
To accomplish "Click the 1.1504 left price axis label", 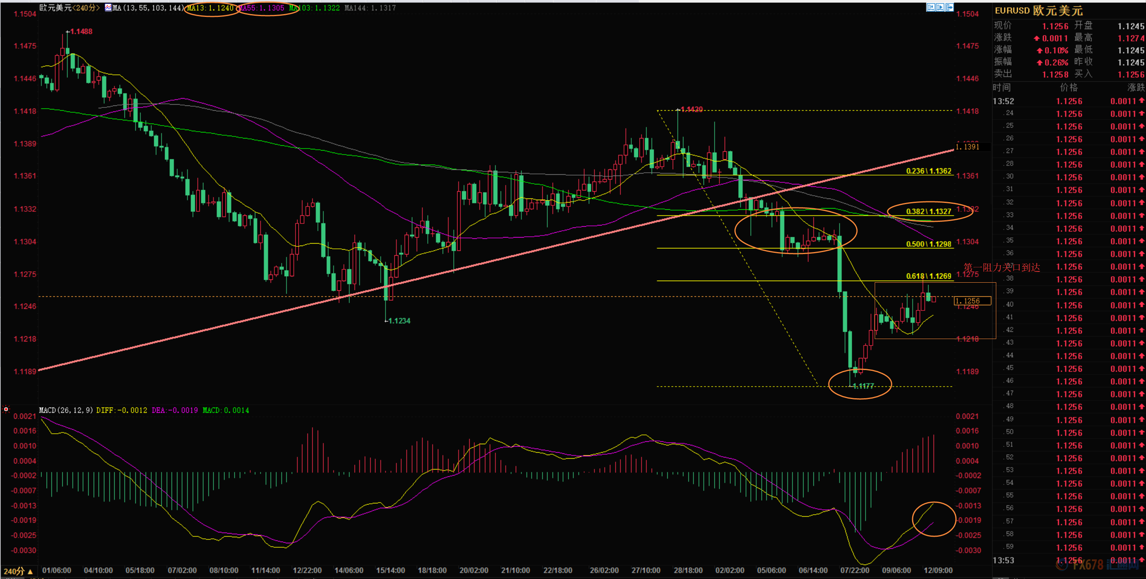I will pos(25,14).
